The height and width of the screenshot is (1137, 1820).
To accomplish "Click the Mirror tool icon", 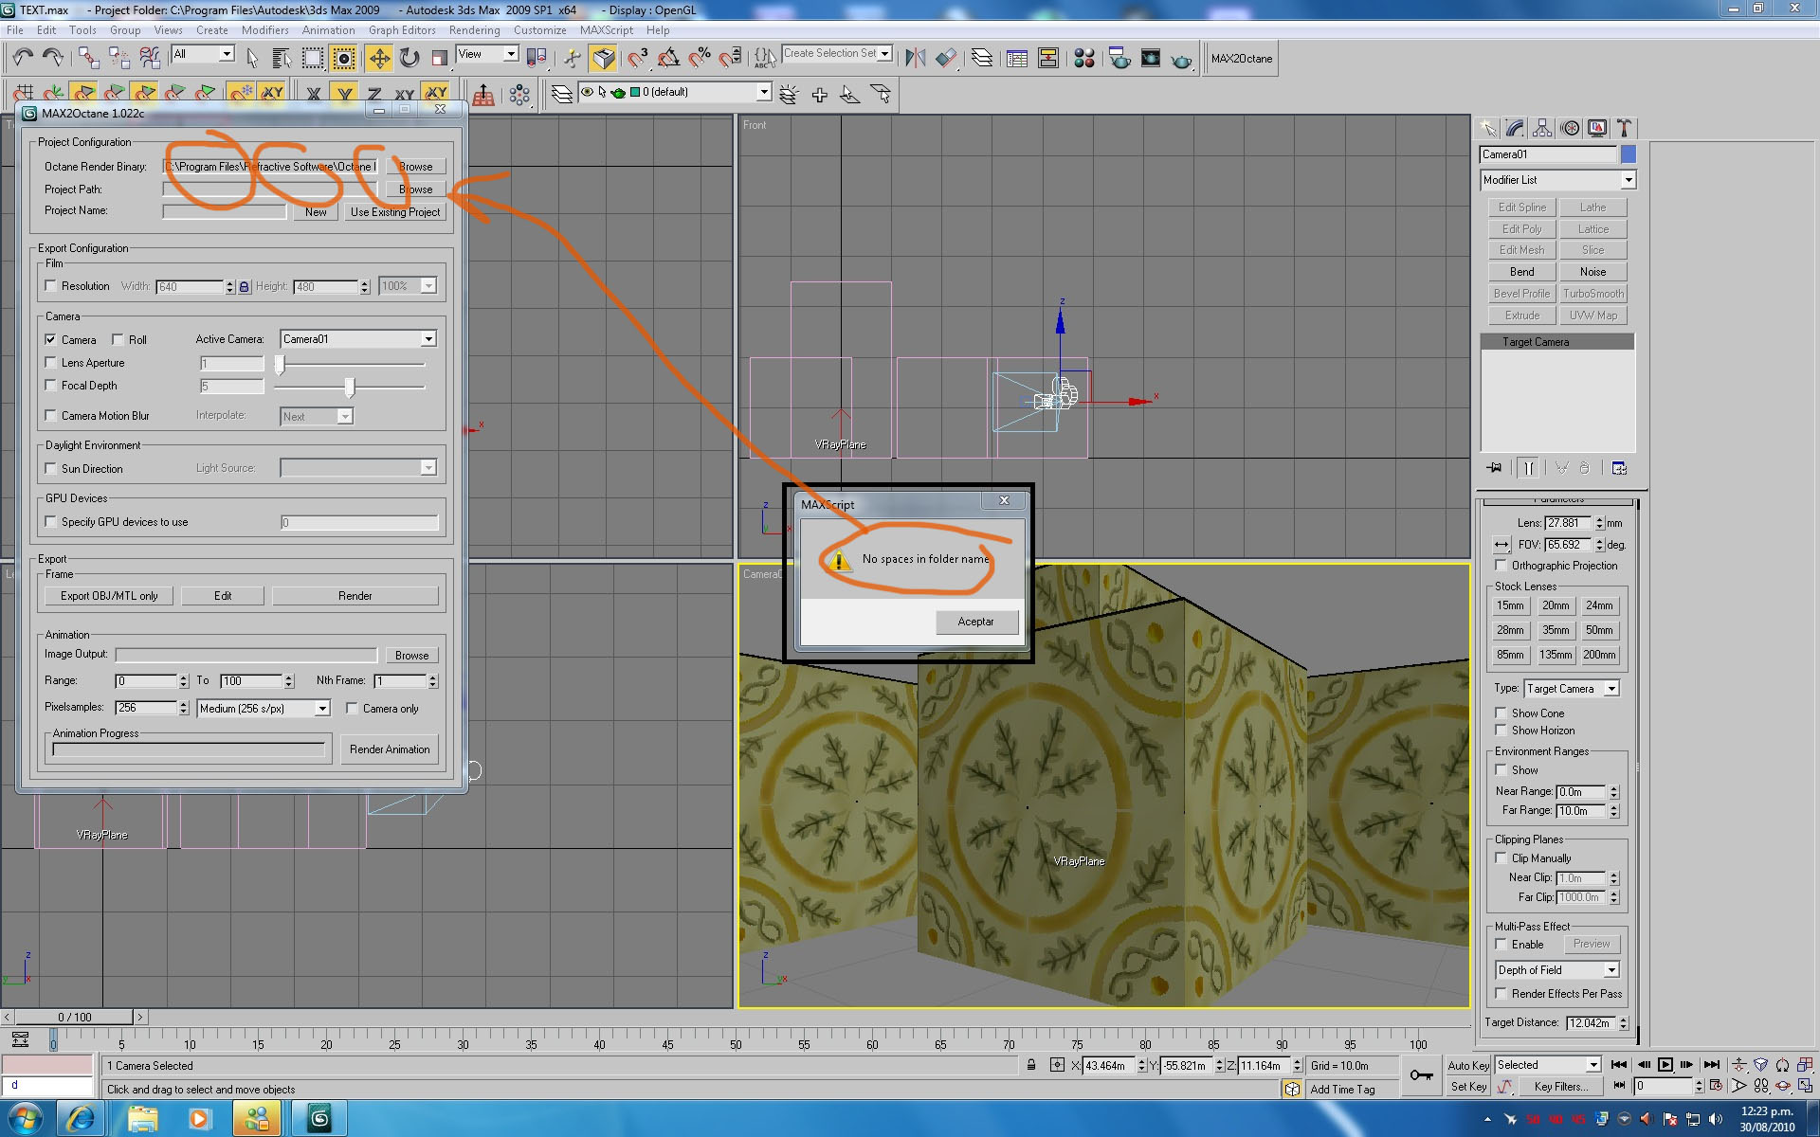I will [915, 59].
